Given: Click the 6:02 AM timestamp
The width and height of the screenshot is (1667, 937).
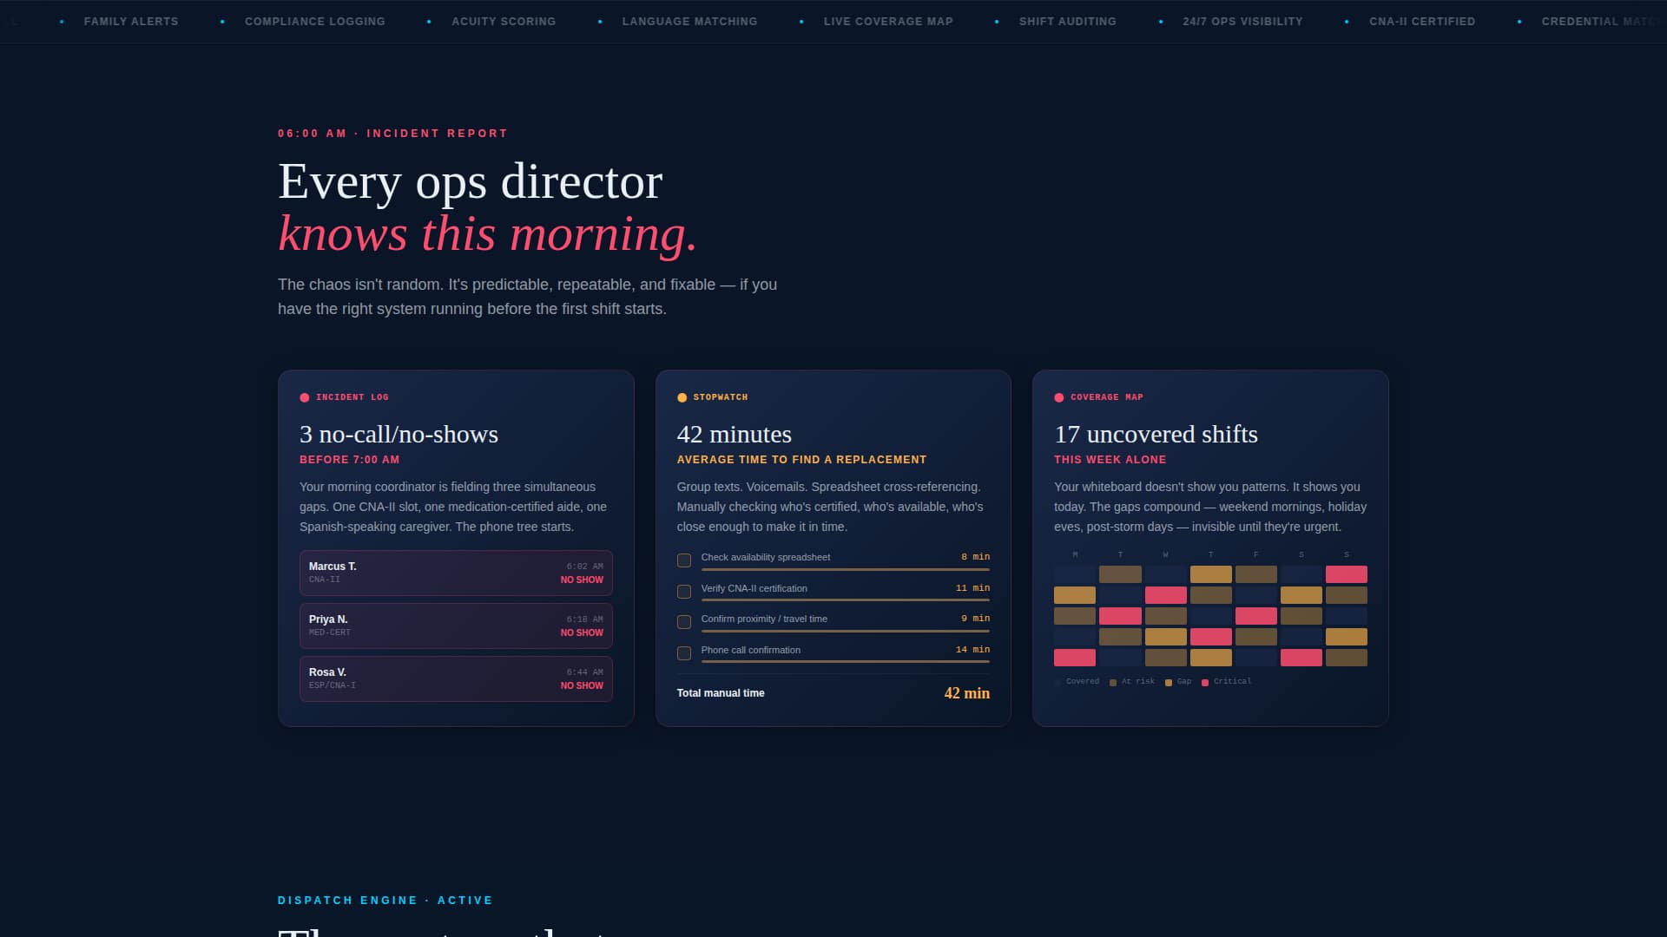Looking at the screenshot, I should (x=585, y=567).
